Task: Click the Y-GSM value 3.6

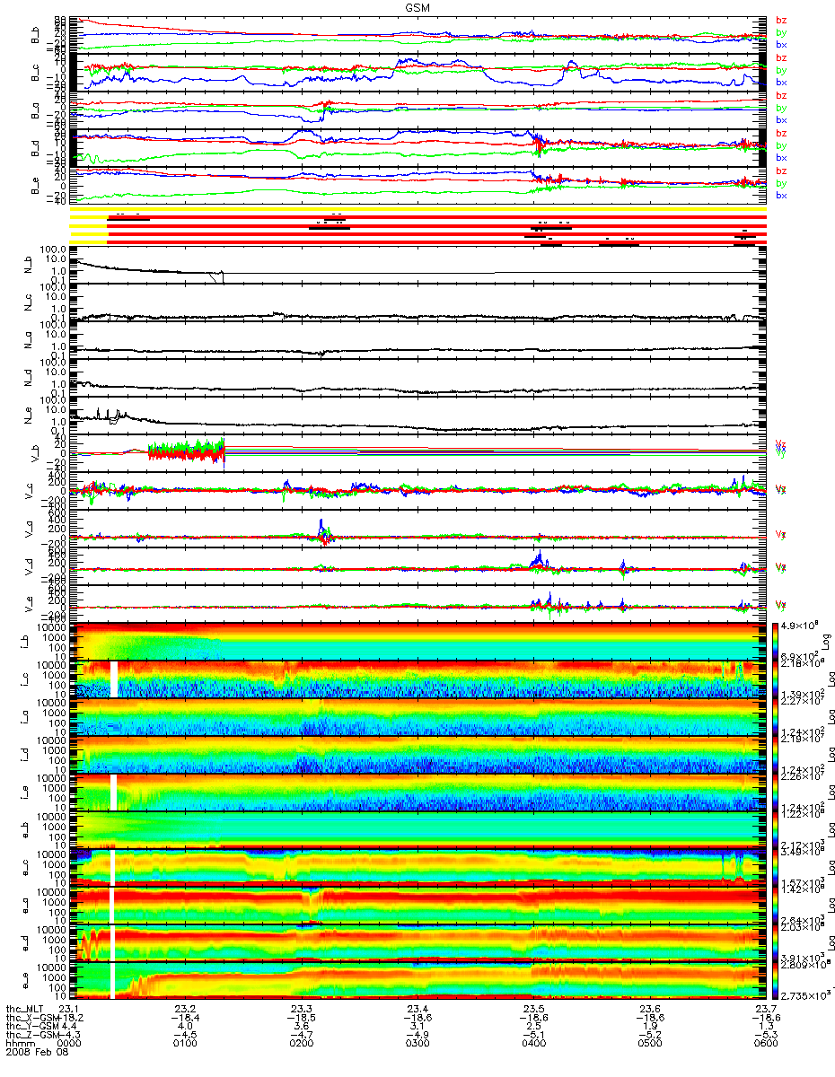Action: pyautogui.click(x=301, y=1027)
